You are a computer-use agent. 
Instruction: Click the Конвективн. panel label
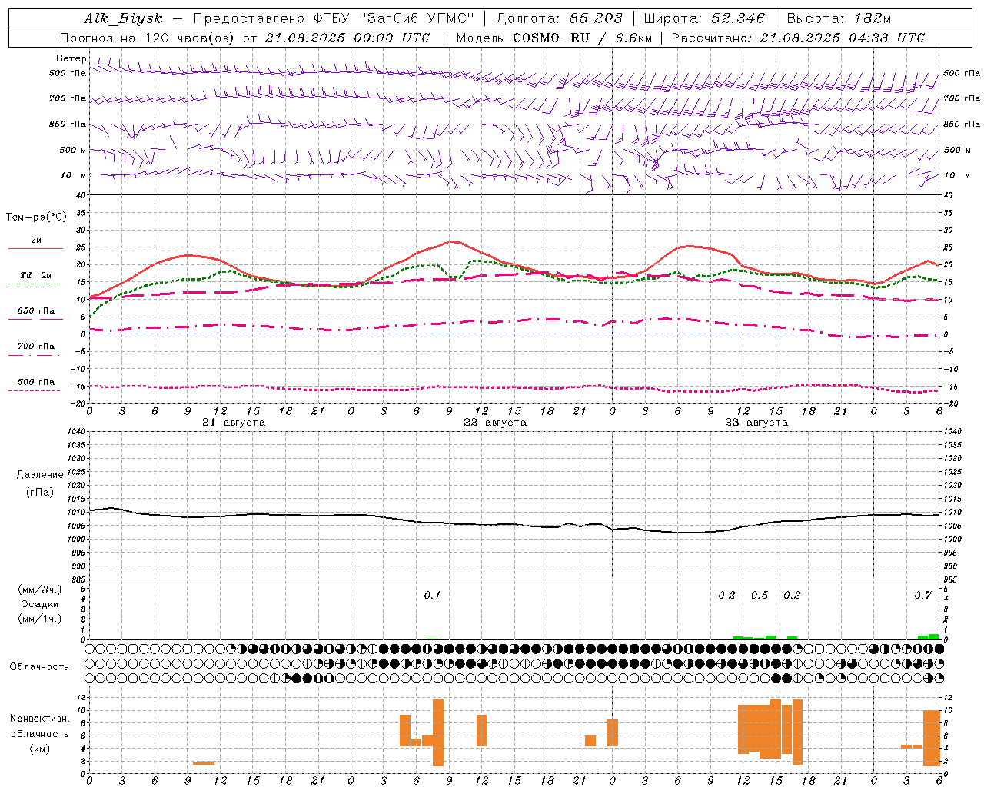40,719
